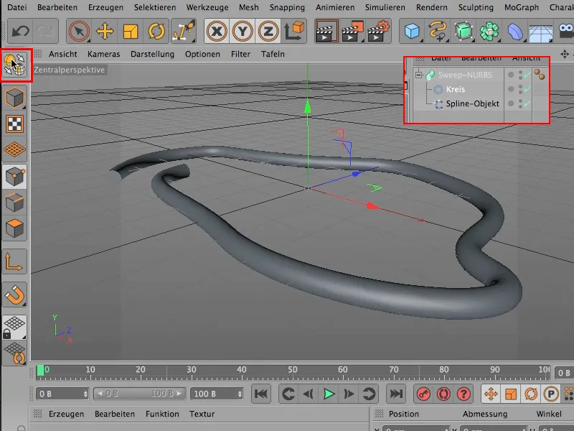Open the array modeling objects icon
This screenshot has height=431, width=574.
point(489,32)
